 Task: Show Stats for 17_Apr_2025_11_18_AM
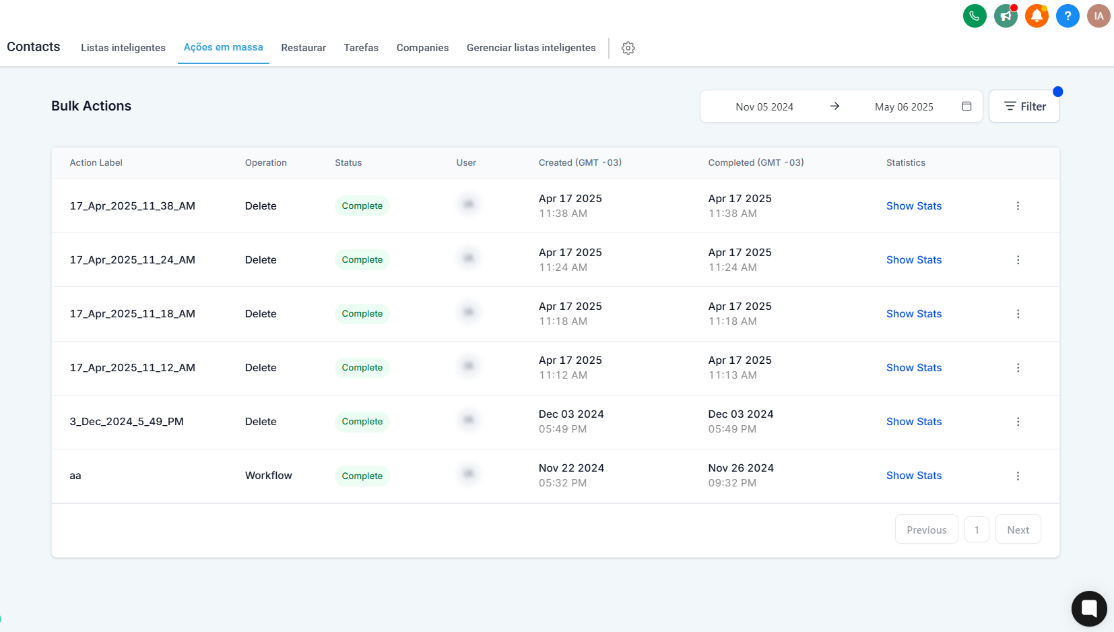pyautogui.click(x=914, y=314)
